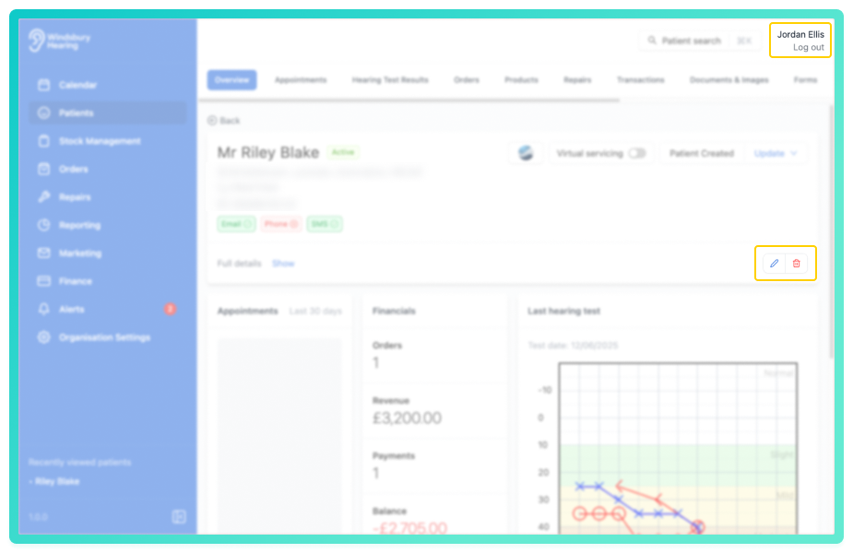Click the red Alerts count badge
The image size is (853, 553).
pyautogui.click(x=170, y=309)
